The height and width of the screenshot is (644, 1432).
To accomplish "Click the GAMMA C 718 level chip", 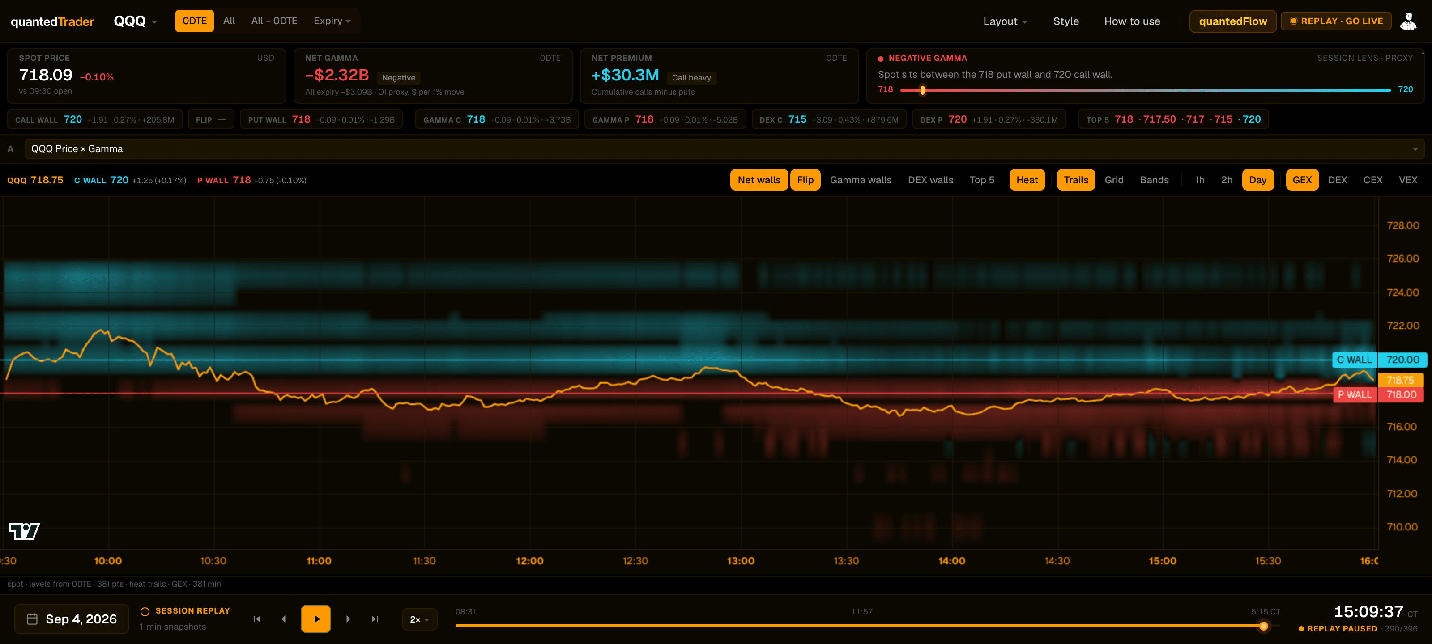I will (497, 119).
